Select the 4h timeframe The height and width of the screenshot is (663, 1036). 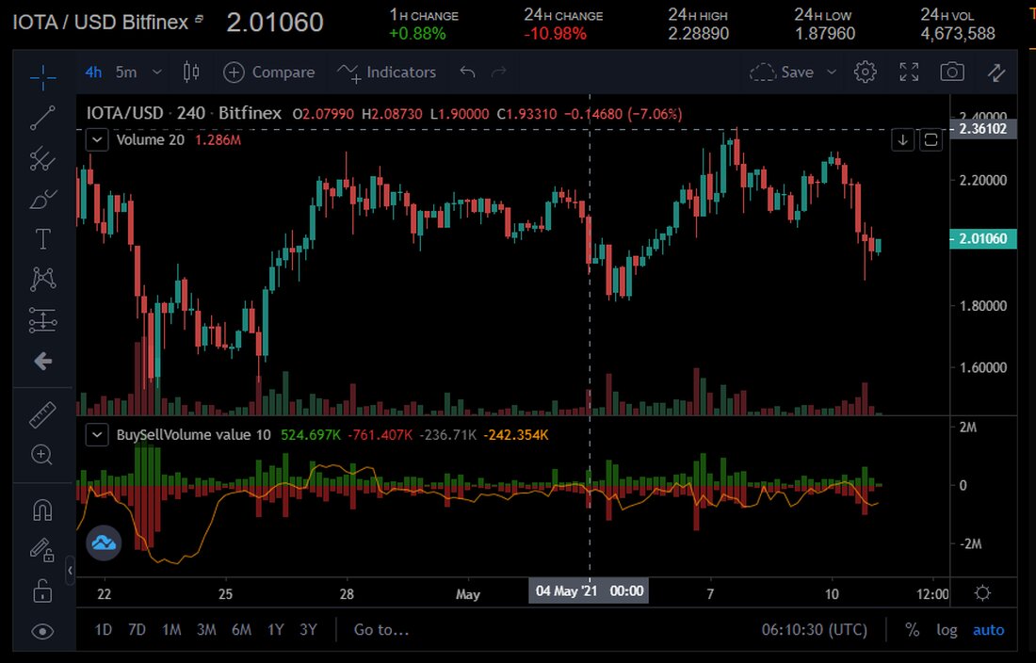pos(93,72)
